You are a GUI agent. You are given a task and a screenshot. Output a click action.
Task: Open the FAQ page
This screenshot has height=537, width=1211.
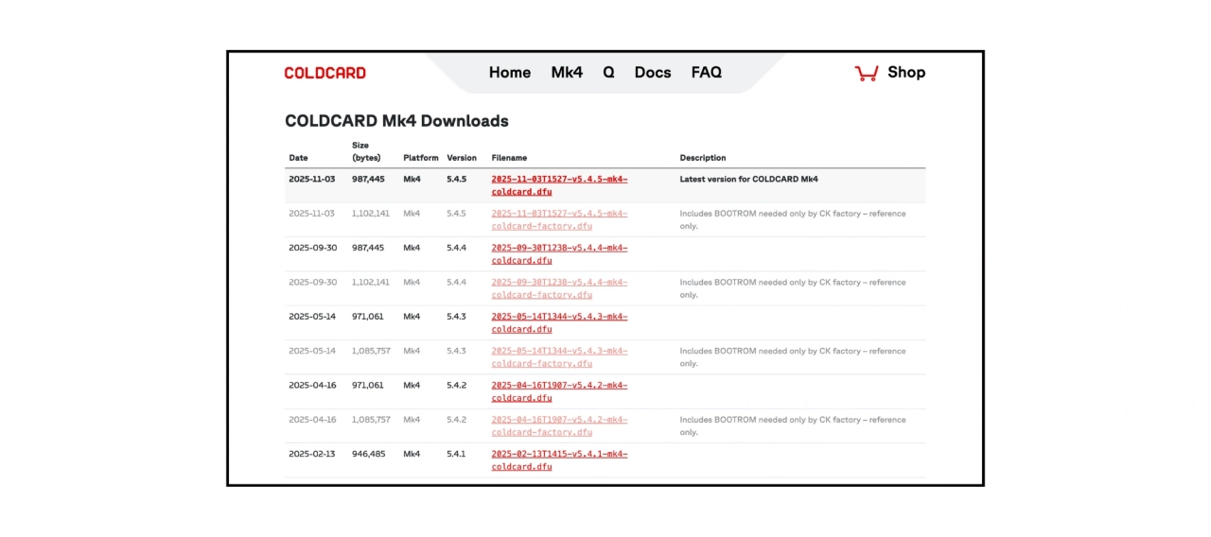pyautogui.click(x=706, y=72)
